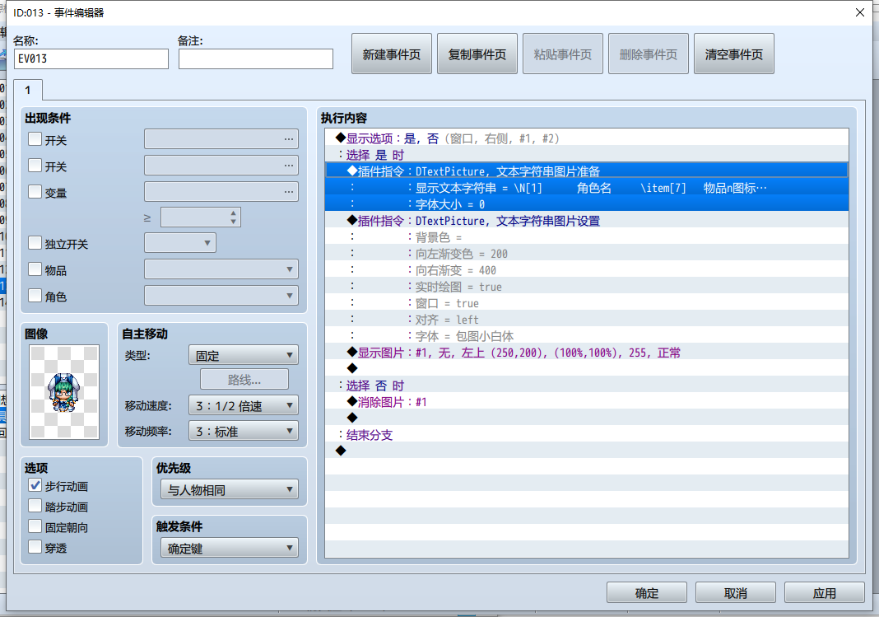
Task: Open the 角色 dropdown
Action: click(x=221, y=295)
